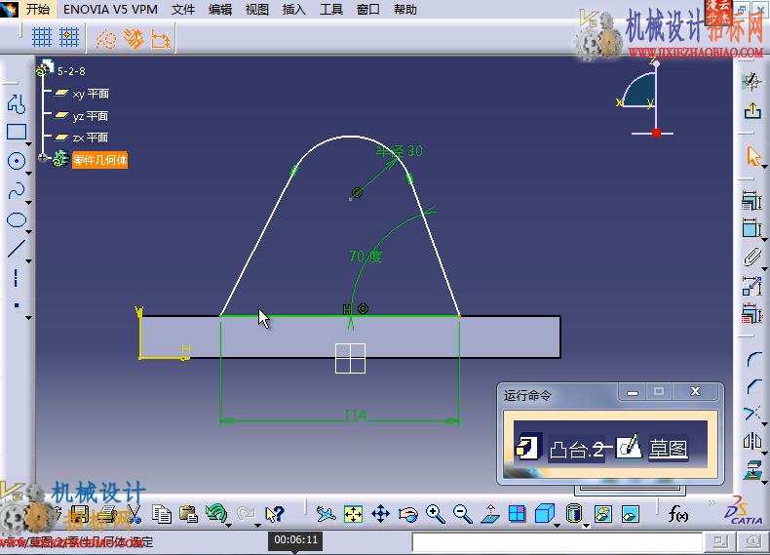Image resolution: width=770 pixels, height=555 pixels.
Task: Expand the Ellipse tool flyout arrow
Action: pyautogui.click(x=29, y=231)
